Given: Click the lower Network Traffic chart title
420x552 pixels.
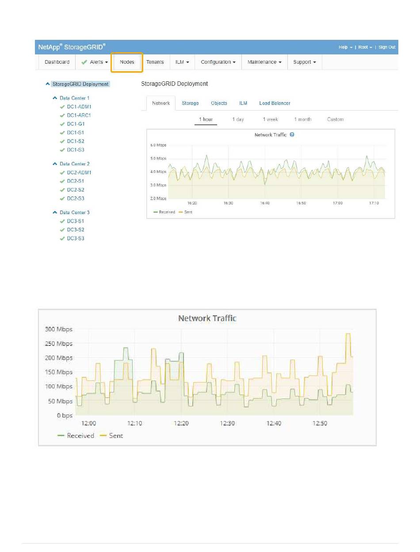Looking at the screenshot, I should [207, 318].
